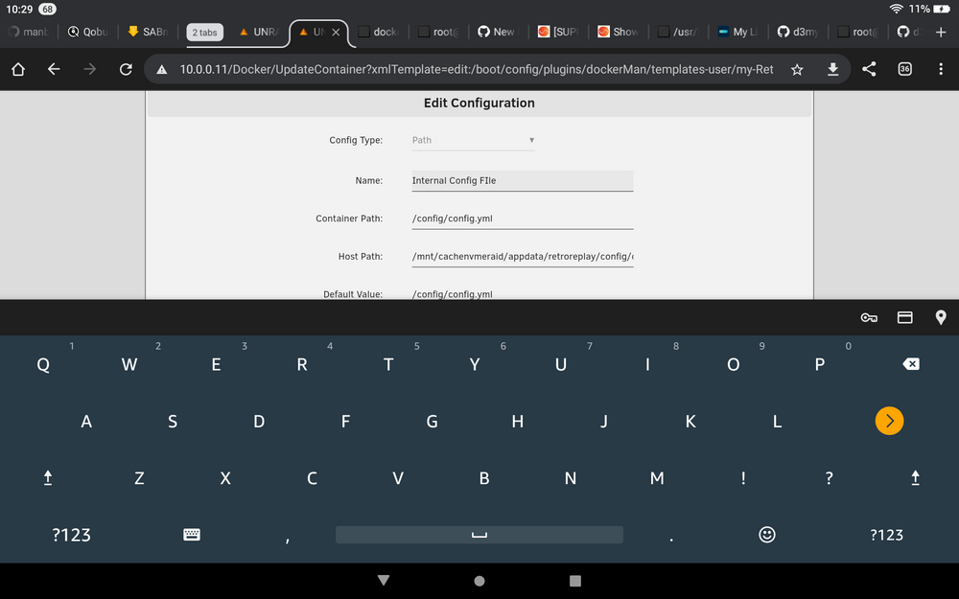Tap the browser home icon
The image size is (959, 599).
pyautogui.click(x=18, y=69)
